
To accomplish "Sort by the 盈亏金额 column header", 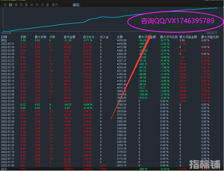I will (70, 37).
